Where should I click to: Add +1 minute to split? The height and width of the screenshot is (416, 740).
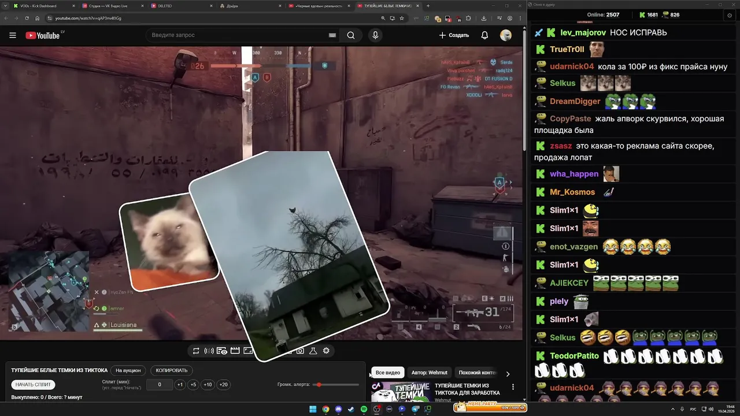pos(180,385)
